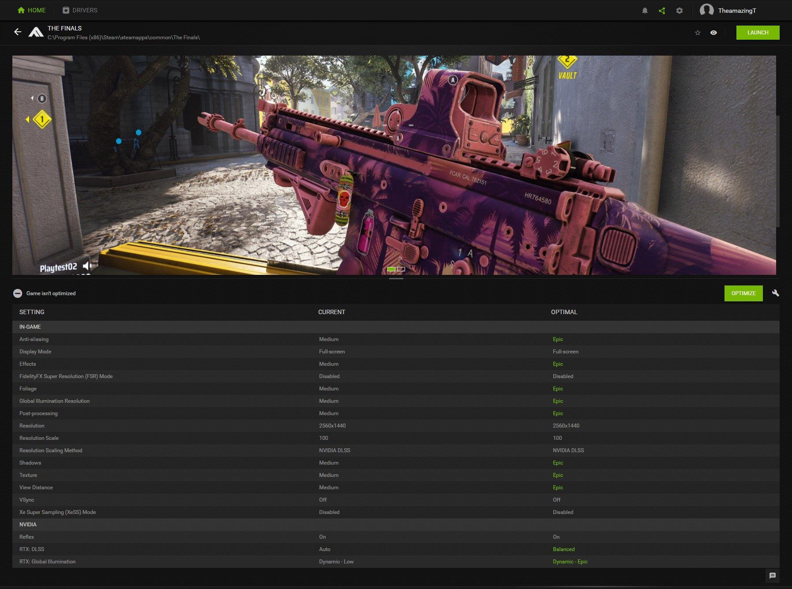Click optimal Epic value for Shadows
The width and height of the screenshot is (792, 589).
558,463
